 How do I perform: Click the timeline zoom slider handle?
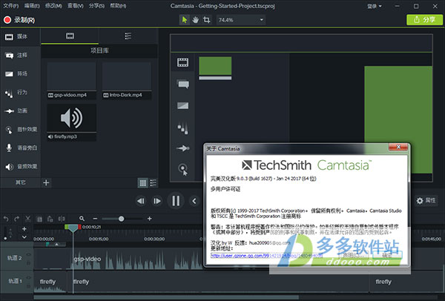point(121,219)
